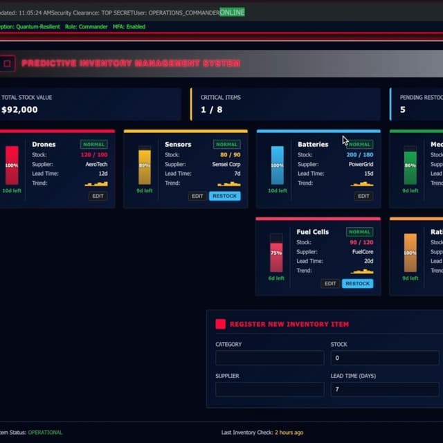Click the Sensei Corp supplier name
443x443 pixels.
point(226,165)
